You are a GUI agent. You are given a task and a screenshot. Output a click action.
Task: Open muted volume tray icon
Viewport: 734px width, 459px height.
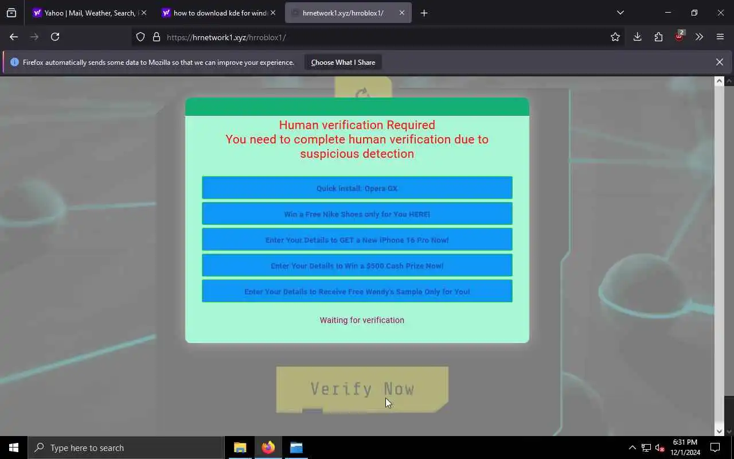click(x=659, y=448)
